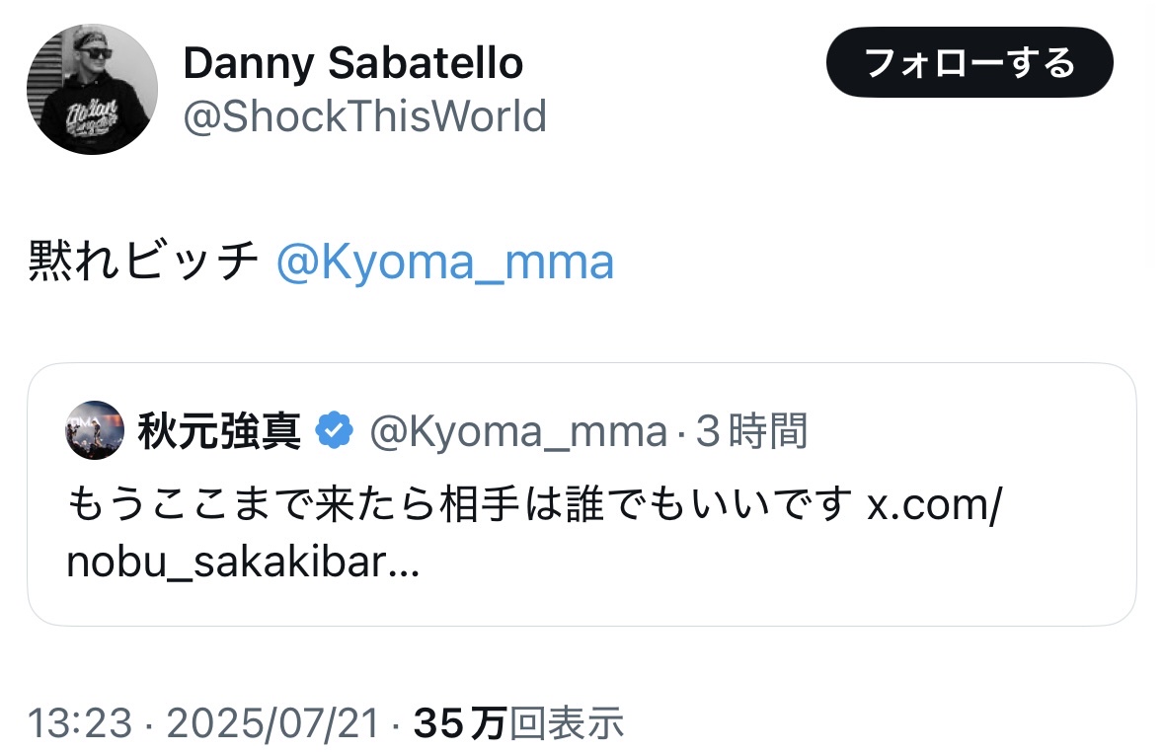The height and width of the screenshot is (752, 1164).
Task: Open the x.com/ link in quoted tweet
Action: [x=934, y=507]
